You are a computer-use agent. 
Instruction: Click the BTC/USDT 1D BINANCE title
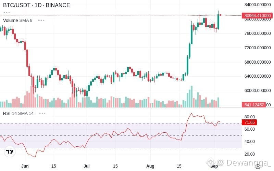coord(37,5)
